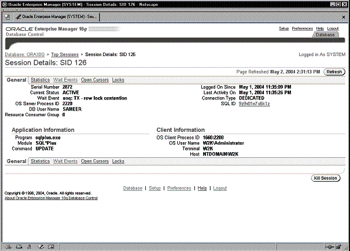The image size is (350, 251).
Task: Open the Database tab in the header
Action: pos(325,35)
